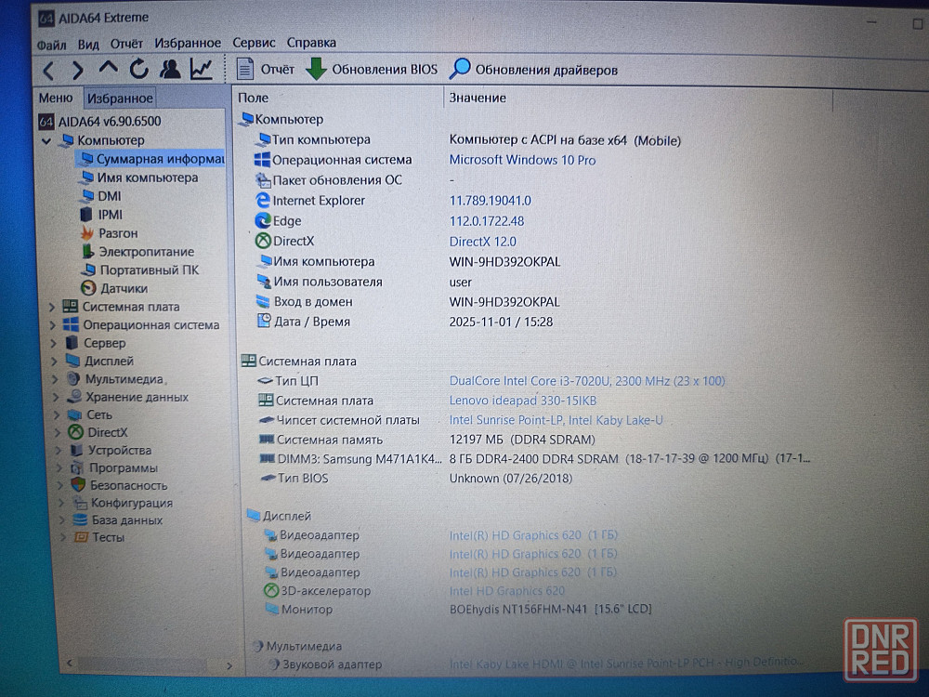Open Обновления драйверов driver updates

coord(534,70)
